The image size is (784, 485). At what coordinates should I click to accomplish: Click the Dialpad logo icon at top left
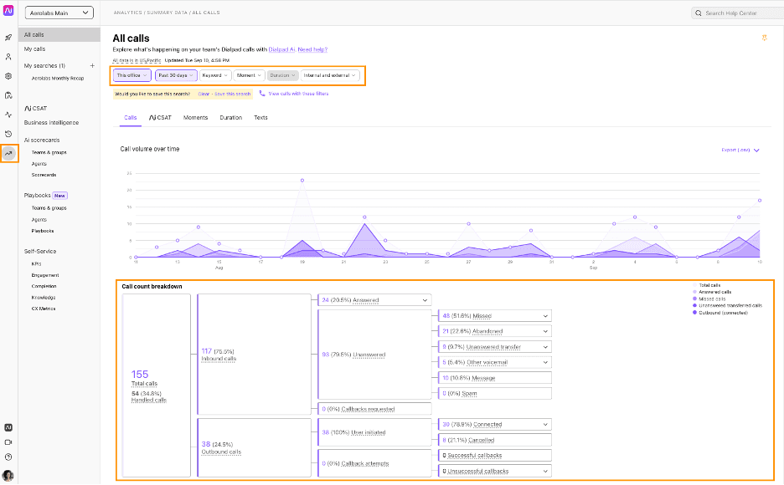pos(8,13)
